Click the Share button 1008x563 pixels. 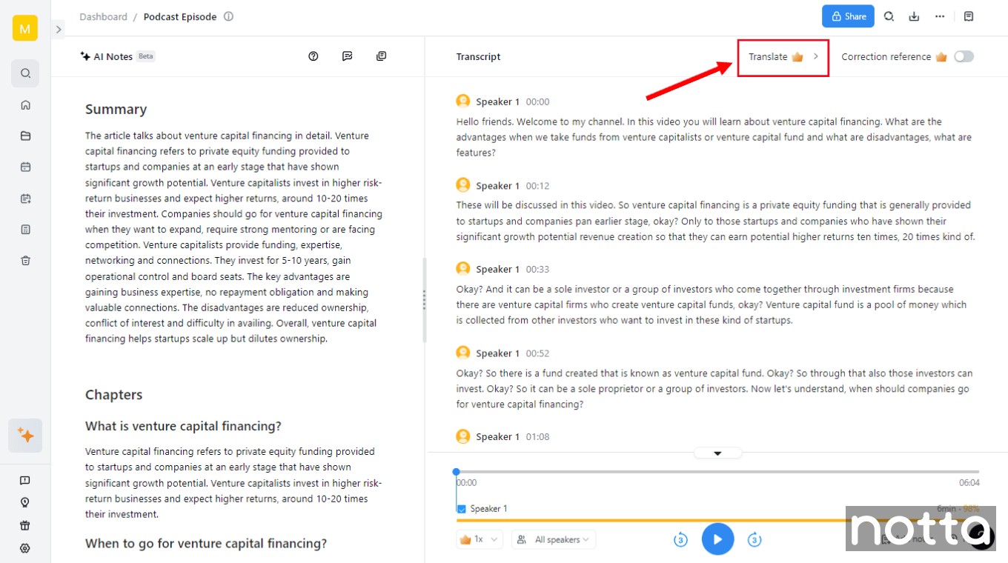[848, 16]
